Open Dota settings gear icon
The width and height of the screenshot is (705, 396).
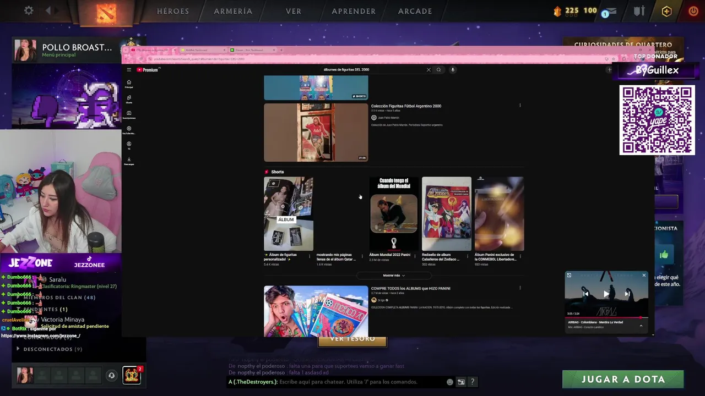pyautogui.click(x=29, y=10)
